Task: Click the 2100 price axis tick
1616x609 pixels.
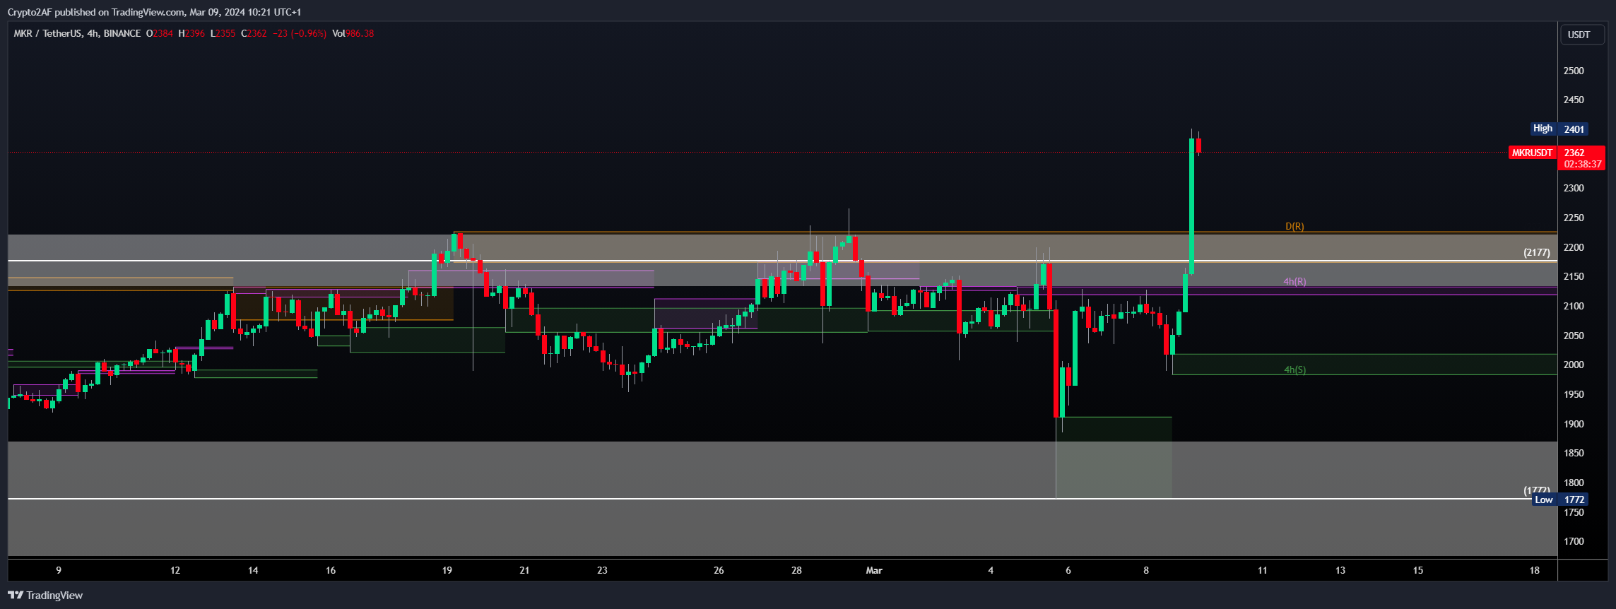Action: [1574, 307]
